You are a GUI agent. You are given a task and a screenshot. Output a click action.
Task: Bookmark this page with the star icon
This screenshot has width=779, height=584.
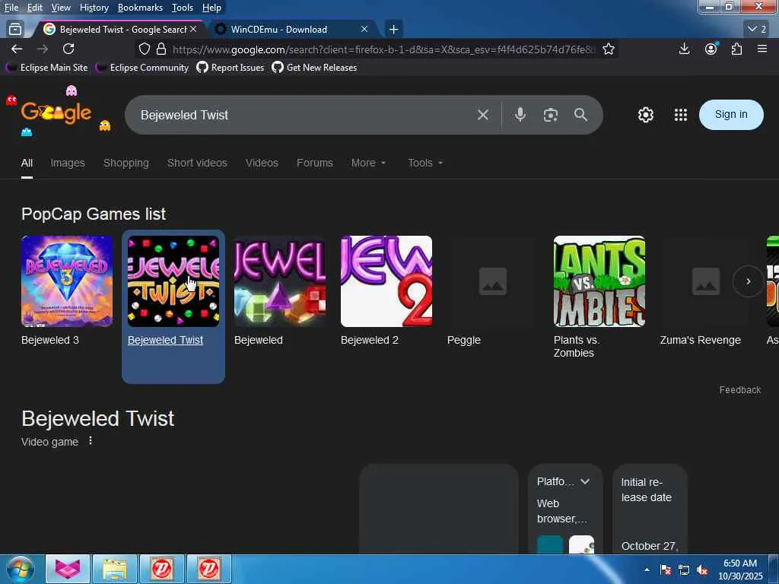[x=608, y=49]
